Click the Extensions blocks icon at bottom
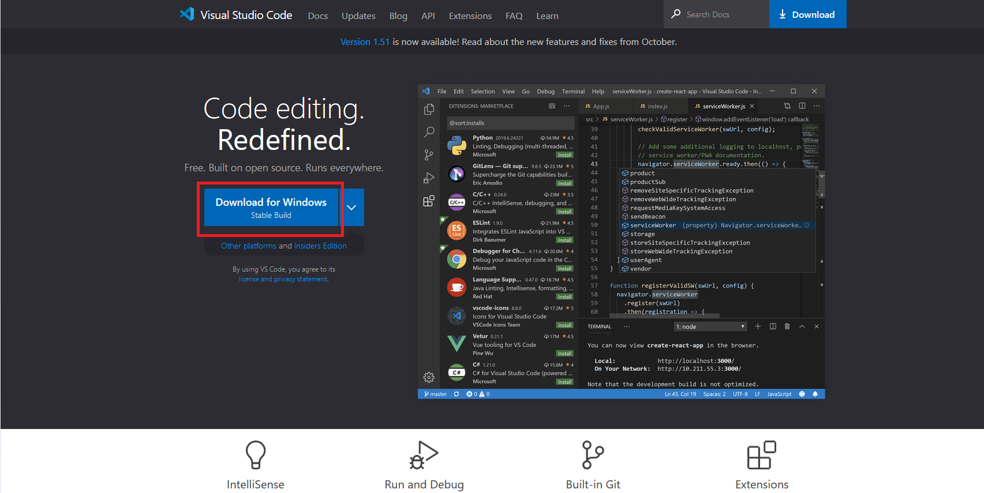The image size is (984, 493). [x=762, y=455]
